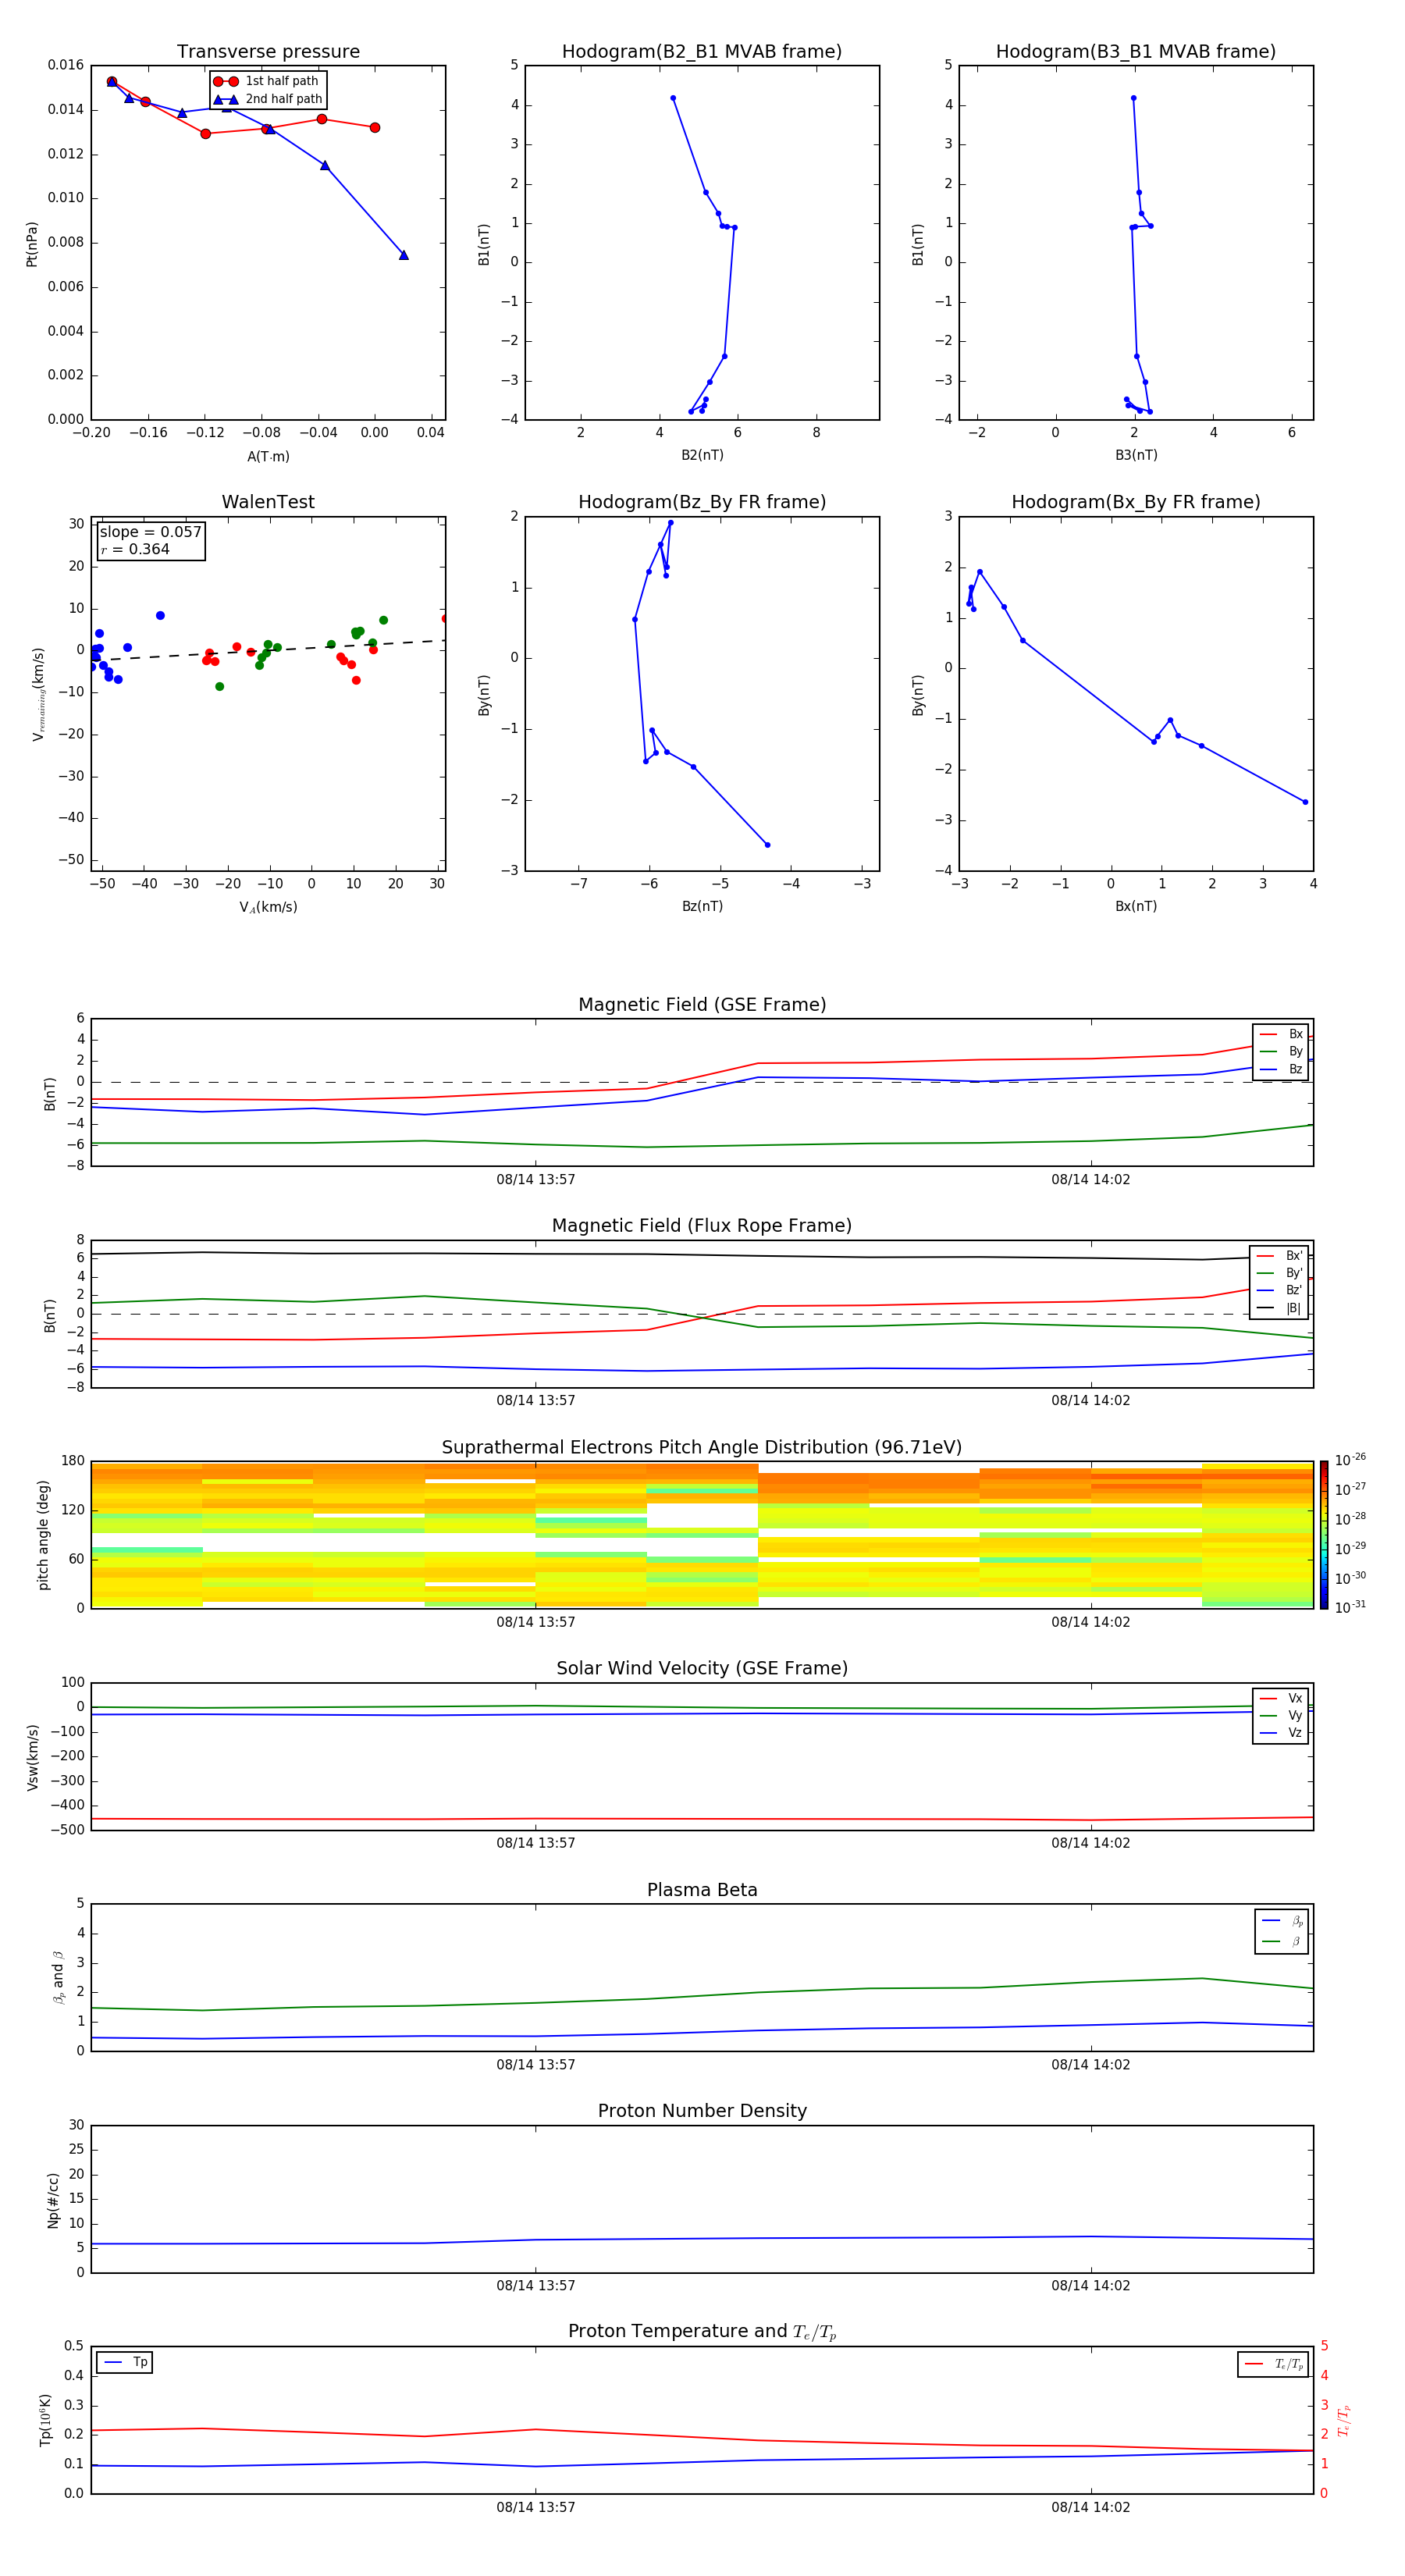Click the 'Bx' legend entry in GSE plot
Viewport: 1405px width, 2576px height.
1281,1034
